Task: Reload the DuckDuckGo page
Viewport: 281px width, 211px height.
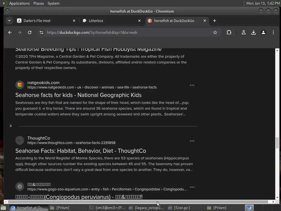Action: [x=30, y=32]
